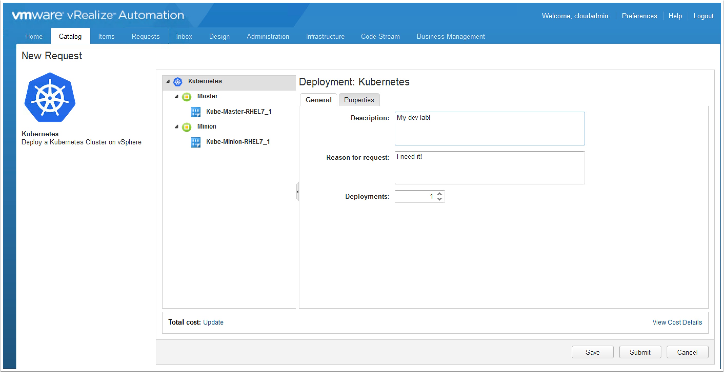724x372 pixels.
Task: Collapse the Minion tree node
Action: tap(177, 127)
